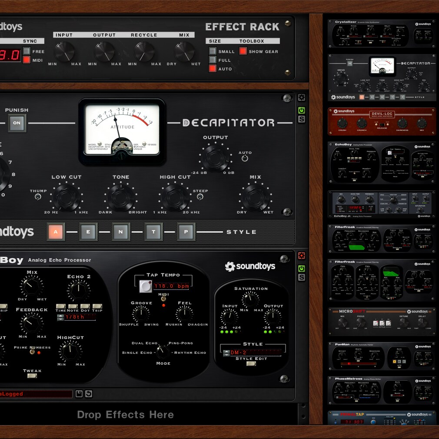
Task: Flip the EchoBoy Prime Numbers switch
Action: coord(33,349)
